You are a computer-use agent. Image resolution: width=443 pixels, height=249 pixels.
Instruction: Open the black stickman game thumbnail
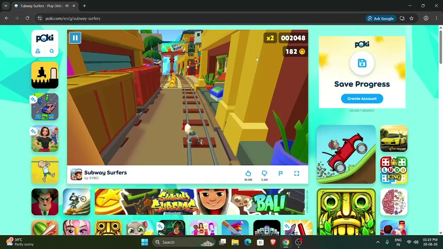click(x=45, y=75)
